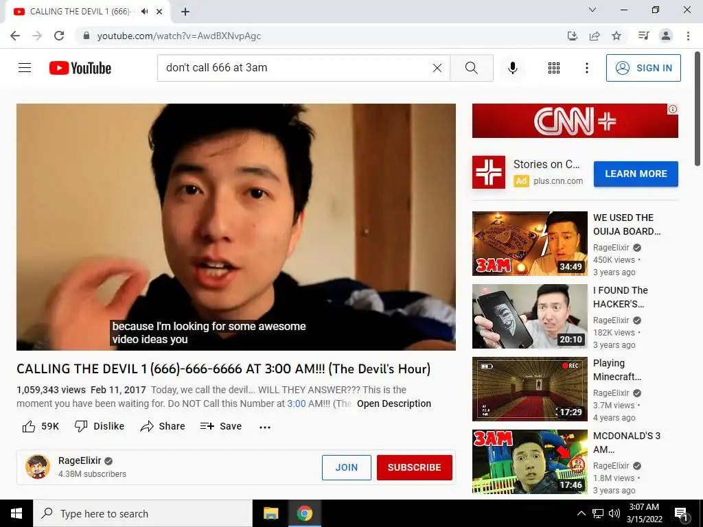The image size is (703, 527).
Task: Open the YouTube apps grid icon
Action: 554,68
